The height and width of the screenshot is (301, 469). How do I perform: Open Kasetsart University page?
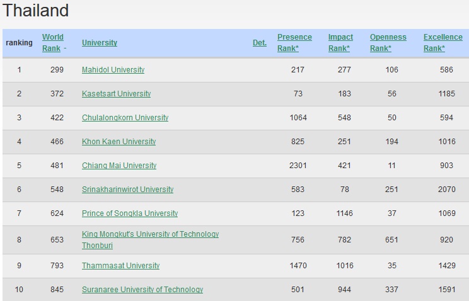coord(116,94)
